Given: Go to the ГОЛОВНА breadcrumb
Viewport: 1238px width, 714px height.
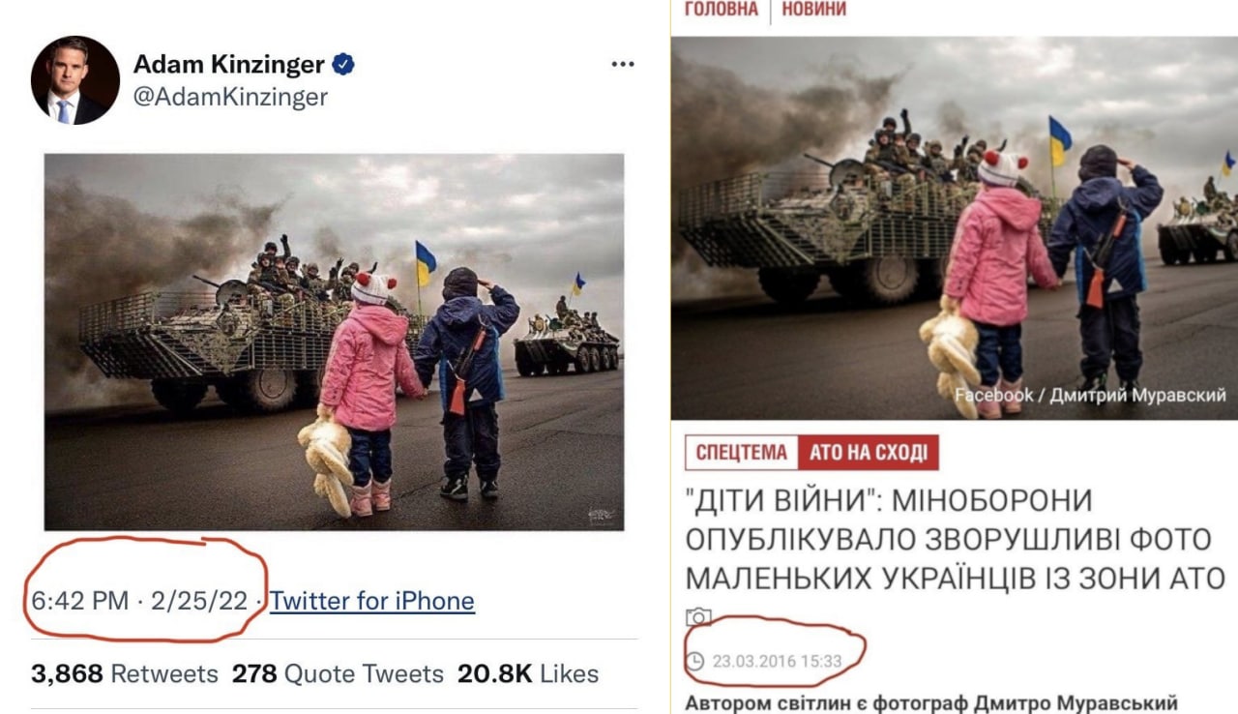Looking at the screenshot, I should 722,9.
